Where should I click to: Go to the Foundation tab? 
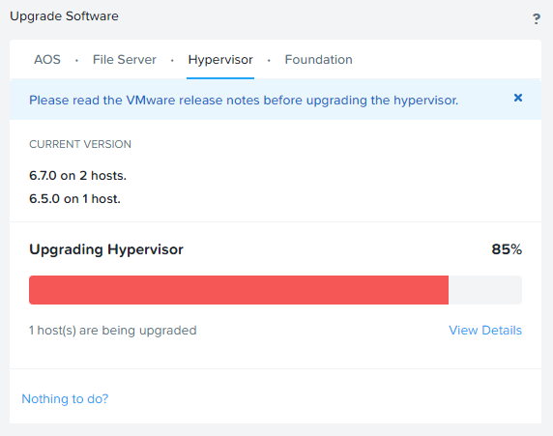click(x=318, y=59)
